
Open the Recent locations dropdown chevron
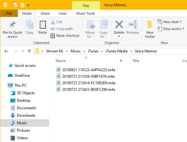pos(23,51)
